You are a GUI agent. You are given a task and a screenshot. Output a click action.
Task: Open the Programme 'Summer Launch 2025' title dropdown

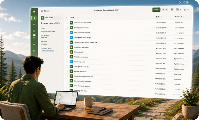pyautogui.click(x=107, y=10)
